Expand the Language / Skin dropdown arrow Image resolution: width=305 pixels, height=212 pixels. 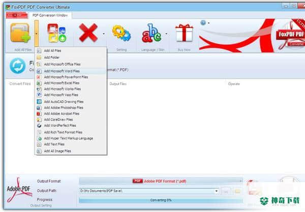[166, 33]
